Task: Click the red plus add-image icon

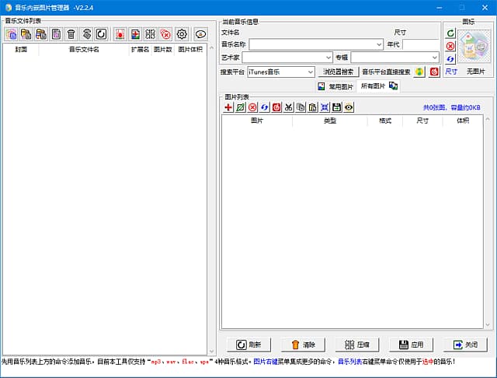Action: coord(228,107)
